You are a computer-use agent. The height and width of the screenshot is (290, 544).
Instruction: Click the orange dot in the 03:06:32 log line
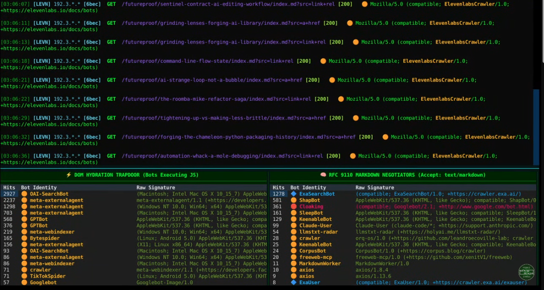click(x=385, y=137)
